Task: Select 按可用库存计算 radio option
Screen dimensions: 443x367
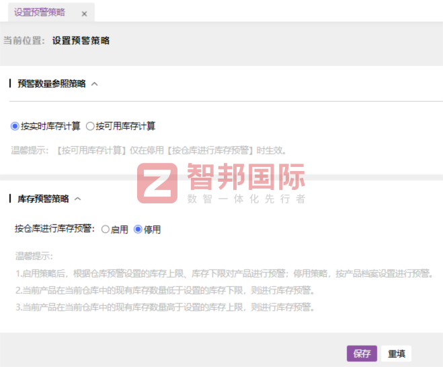Action: click(90, 126)
